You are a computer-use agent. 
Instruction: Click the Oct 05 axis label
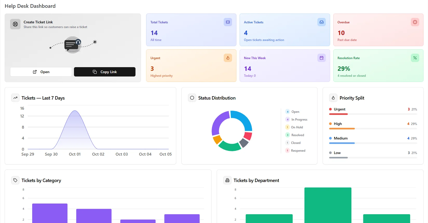point(166,154)
